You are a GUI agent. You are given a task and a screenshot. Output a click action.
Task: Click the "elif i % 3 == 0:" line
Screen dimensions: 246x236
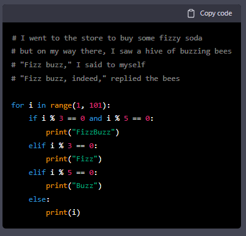point(63,146)
